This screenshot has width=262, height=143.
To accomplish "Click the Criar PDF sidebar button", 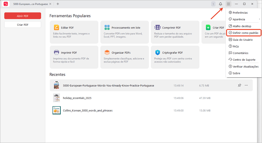I will tap(23, 25).
